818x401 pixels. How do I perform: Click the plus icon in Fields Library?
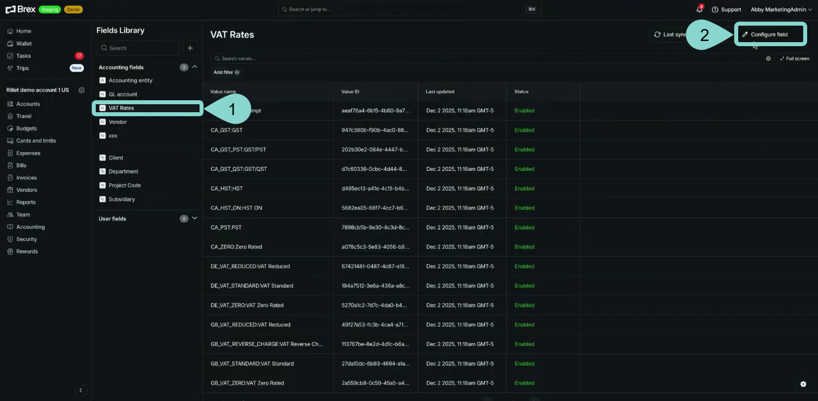coord(190,48)
